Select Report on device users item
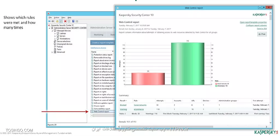 [x=103, y=69]
